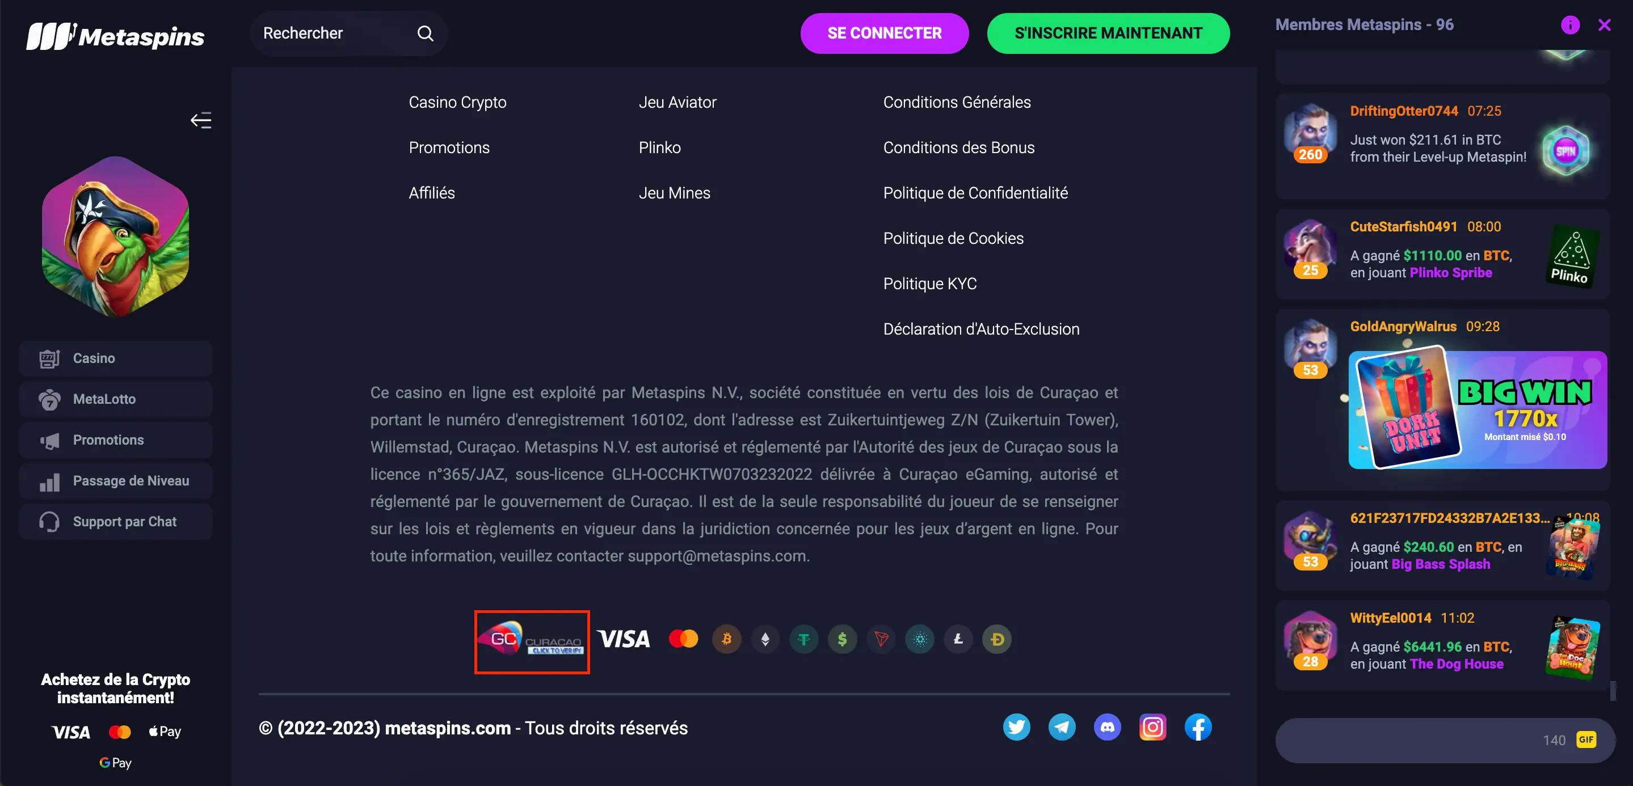Image resolution: width=1633 pixels, height=786 pixels.
Task: Collapse the sidebar with the arrow icon
Action: coord(201,120)
